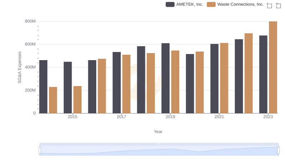The height and width of the screenshot is (164, 285).
Task: Click the AMETEK 2023 bar
Action: click(263, 74)
